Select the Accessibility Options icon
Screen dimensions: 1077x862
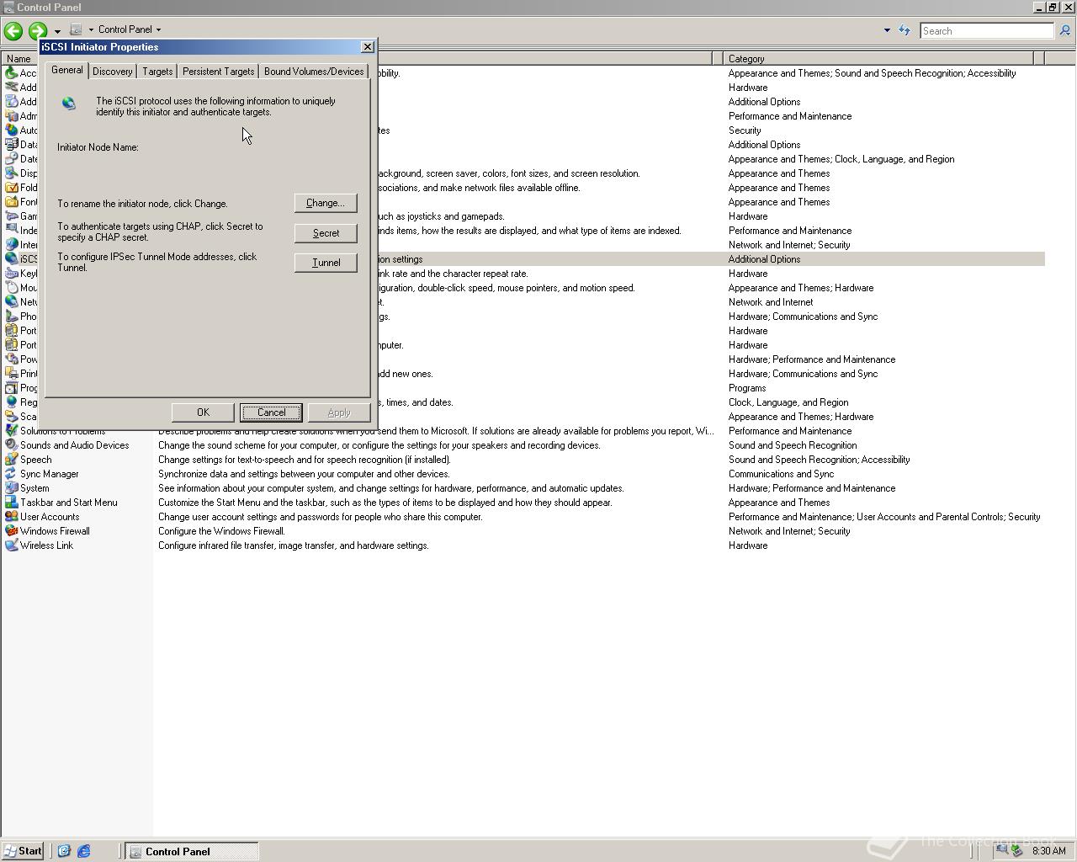point(11,73)
